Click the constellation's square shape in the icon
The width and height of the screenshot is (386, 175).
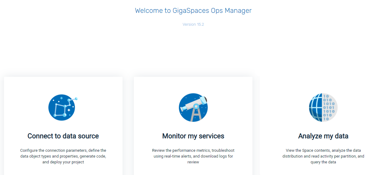click(60, 110)
